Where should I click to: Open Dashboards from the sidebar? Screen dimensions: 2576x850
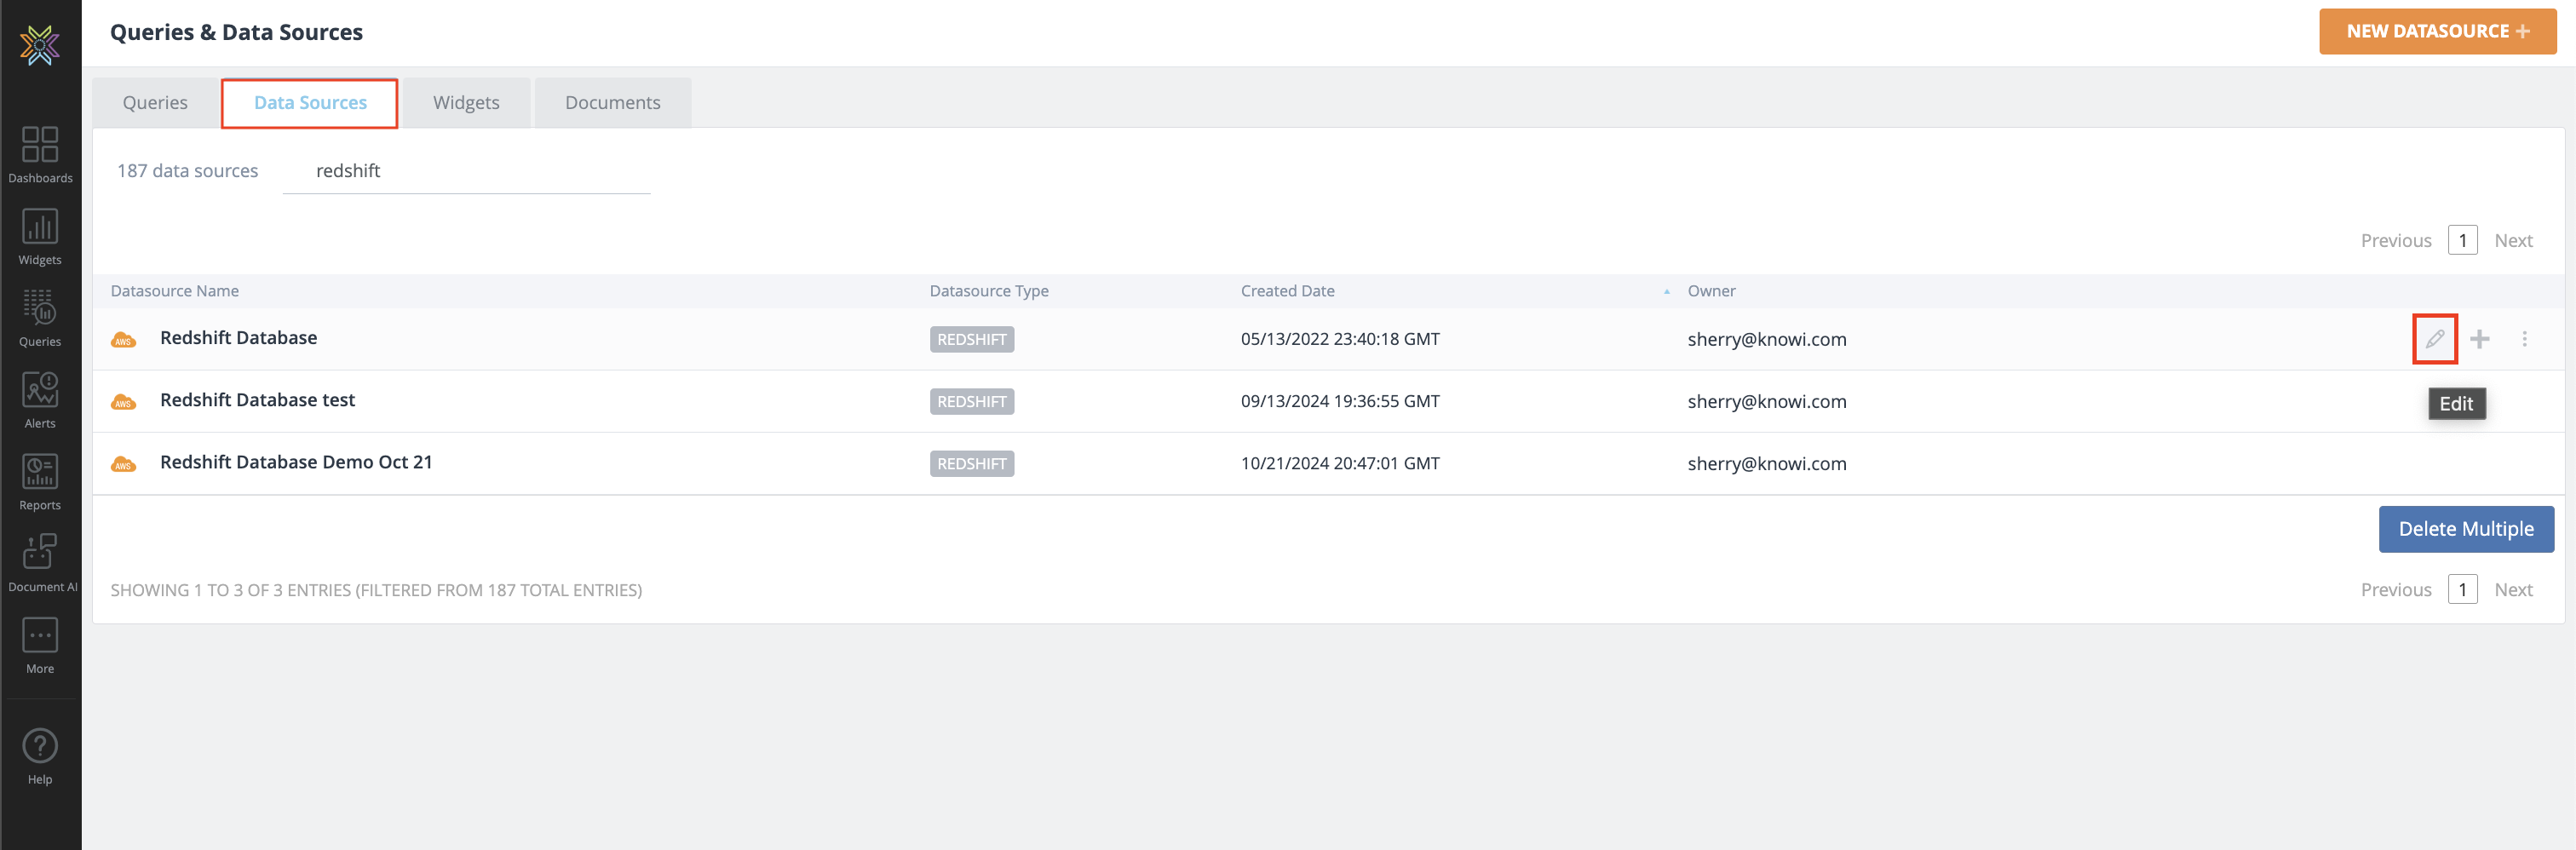[x=40, y=154]
